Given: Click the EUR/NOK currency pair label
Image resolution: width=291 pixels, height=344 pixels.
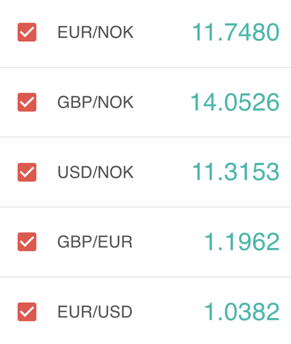Looking at the screenshot, I should pos(95,32).
